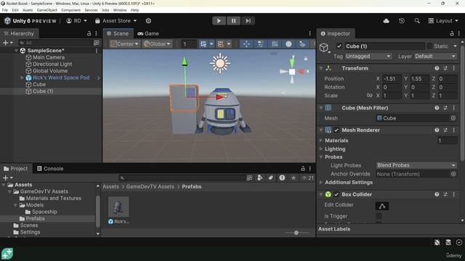Viewport: 465px width, 261px height.
Task: Click the Scene view orientation gizmo cube
Action: (292, 72)
